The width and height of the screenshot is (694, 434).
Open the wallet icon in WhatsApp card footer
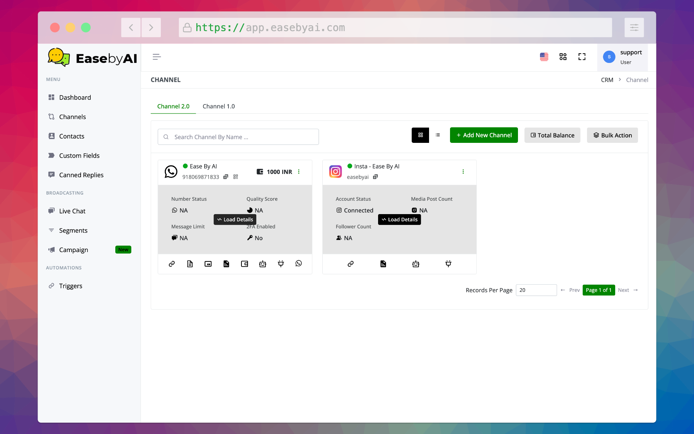pos(244,264)
